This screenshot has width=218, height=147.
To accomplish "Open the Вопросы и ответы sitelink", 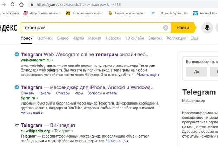I will click(102, 93).
